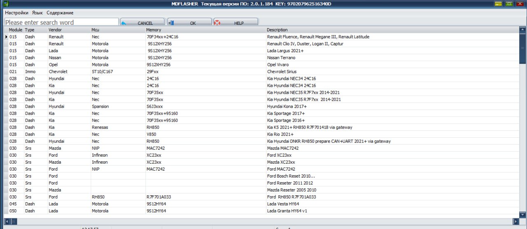Click the MDFLASHER app icon in title bar
527x229 pixels.
(6, 4)
